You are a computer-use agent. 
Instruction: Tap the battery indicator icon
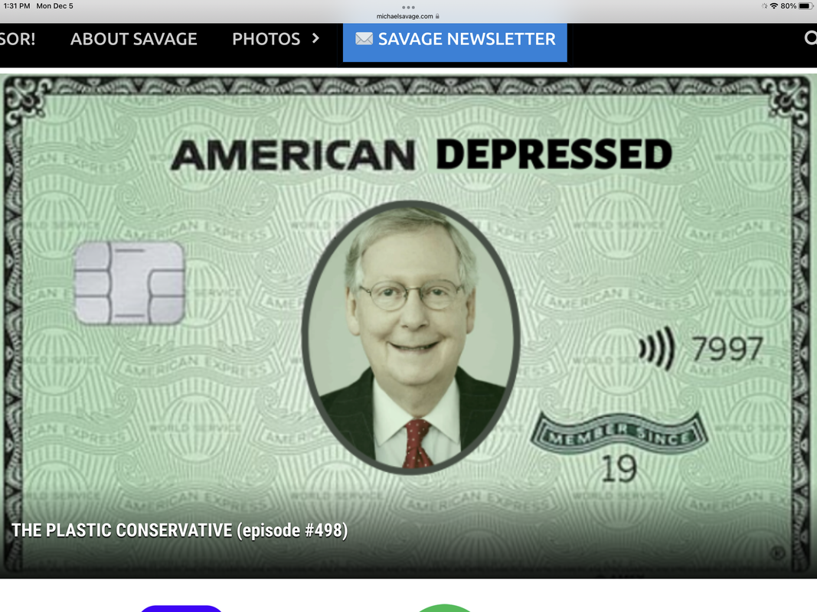point(806,6)
